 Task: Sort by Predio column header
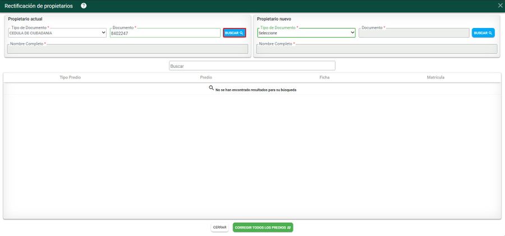tap(206, 77)
